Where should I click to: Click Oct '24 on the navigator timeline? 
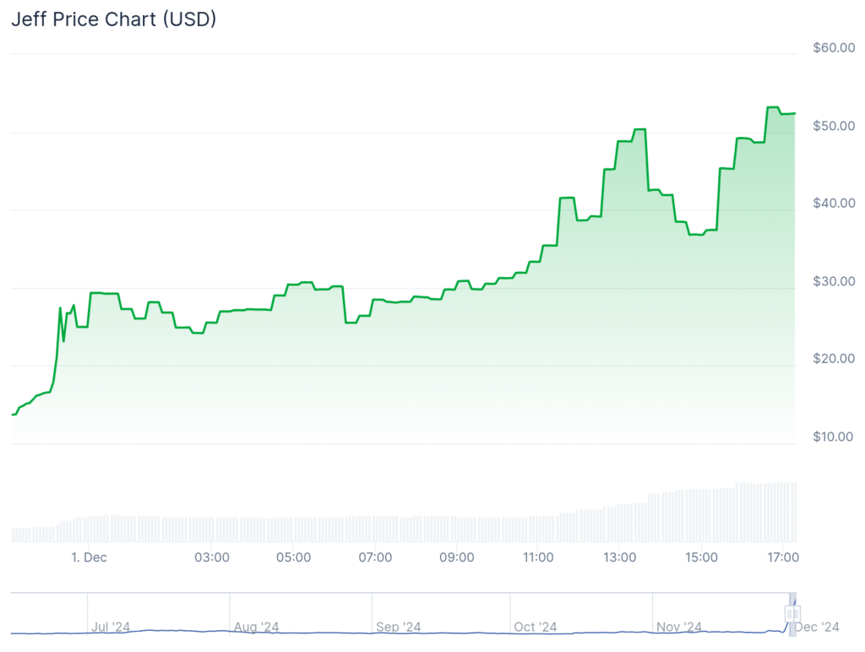[536, 627]
